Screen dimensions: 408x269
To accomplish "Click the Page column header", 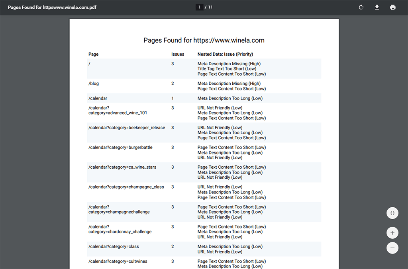I will tap(93, 54).
